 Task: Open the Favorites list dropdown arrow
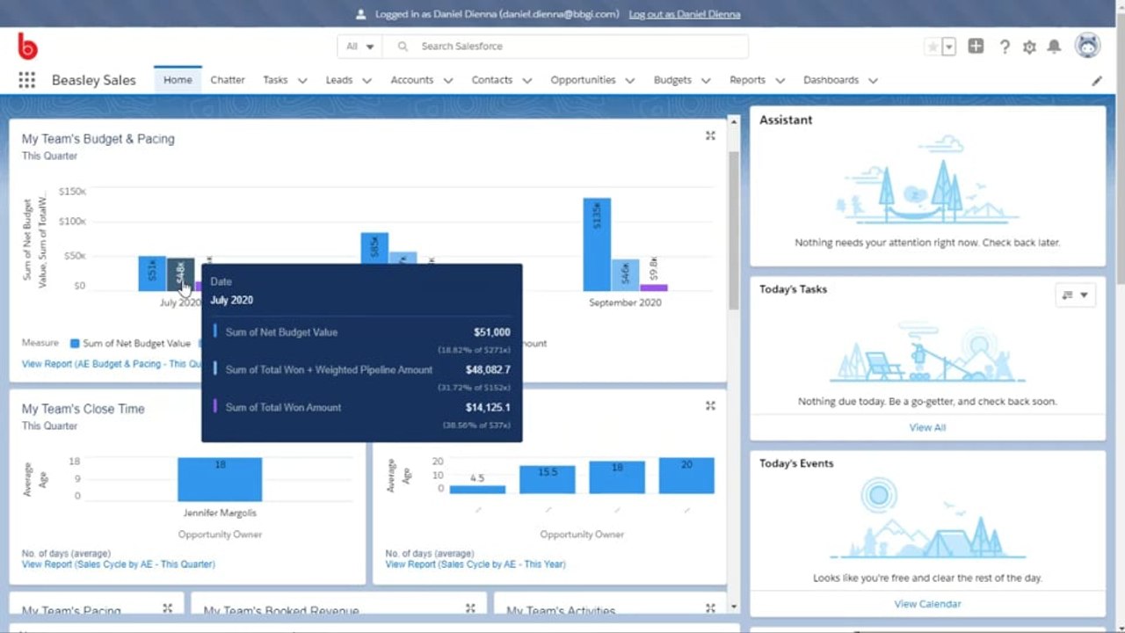coord(949,47)
